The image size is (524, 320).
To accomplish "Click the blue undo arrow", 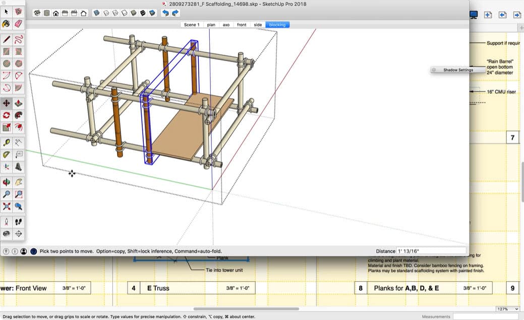I will pos(165,13).
